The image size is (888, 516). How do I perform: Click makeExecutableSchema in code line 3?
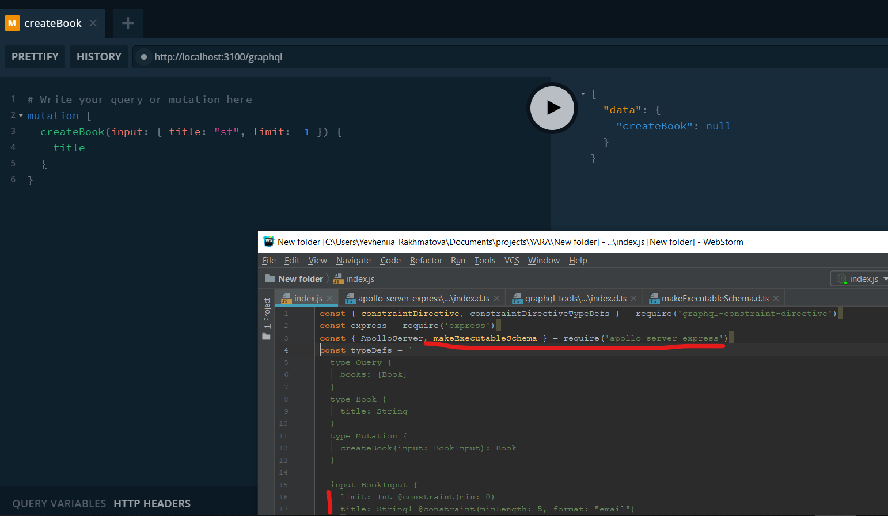click(485, 338)
